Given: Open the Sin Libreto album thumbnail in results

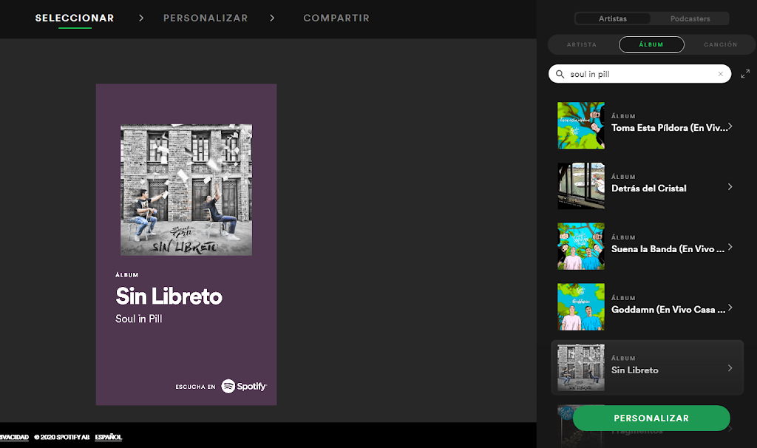Looking at the screenshot, I should pos(581,367).
